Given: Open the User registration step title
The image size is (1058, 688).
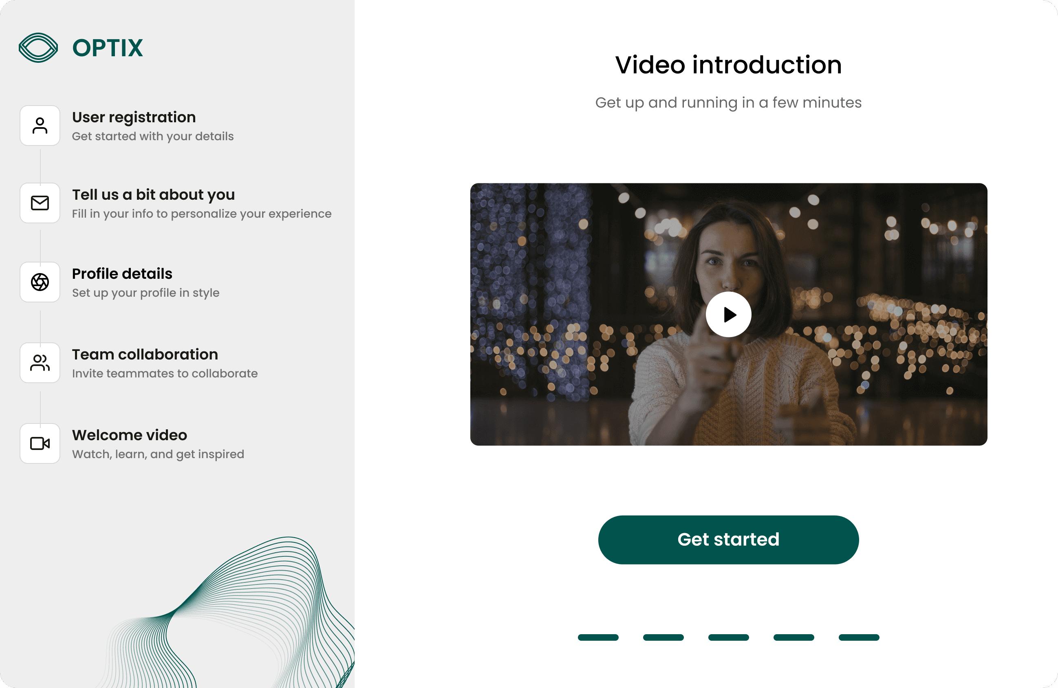Looking at the screenshot, I should (x=134, y=117).
